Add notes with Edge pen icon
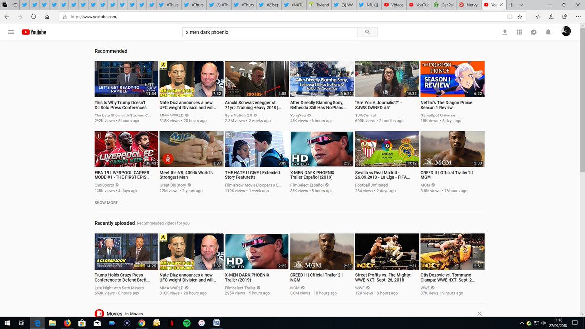 tap(551, 16)
